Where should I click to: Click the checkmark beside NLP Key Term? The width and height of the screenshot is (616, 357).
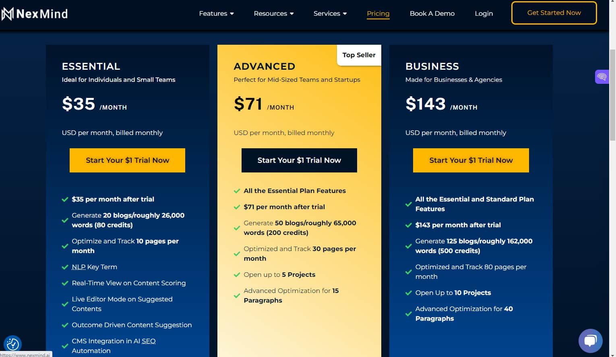point(65,267)
